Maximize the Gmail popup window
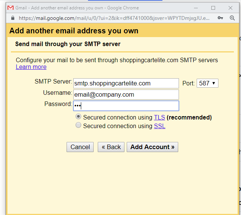The width and height of the screenshot is (241, 215). [213, 8]
